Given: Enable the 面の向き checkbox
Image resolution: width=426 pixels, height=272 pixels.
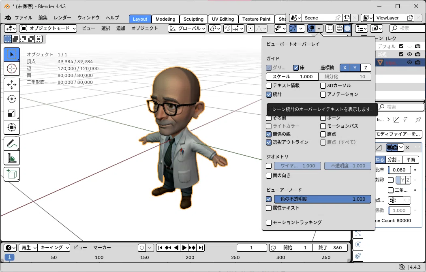Looking at the screenshot, I should click(x=269, y=176).
